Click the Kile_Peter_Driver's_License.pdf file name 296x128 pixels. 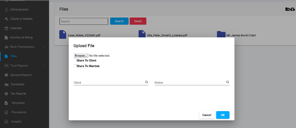click(167, 35)
